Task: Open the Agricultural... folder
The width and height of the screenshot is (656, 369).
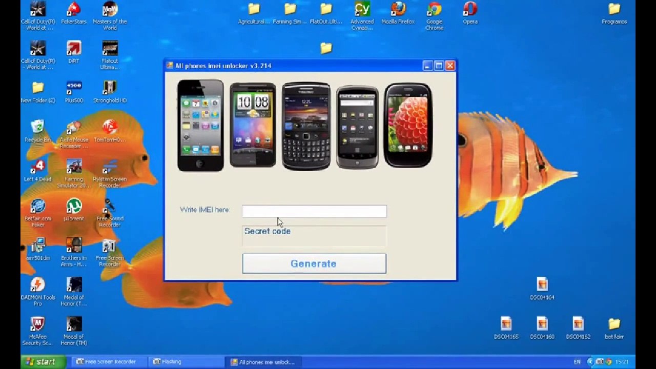Action: click(x=254, y=13)
